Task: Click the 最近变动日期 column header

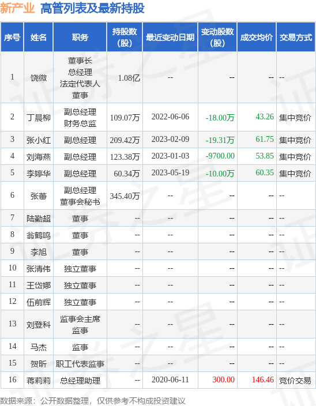Action: click(170, 37)
